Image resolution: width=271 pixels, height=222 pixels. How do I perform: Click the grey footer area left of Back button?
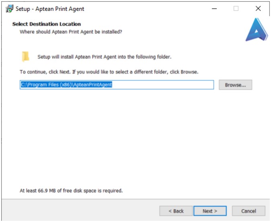[x=79, y=211]
